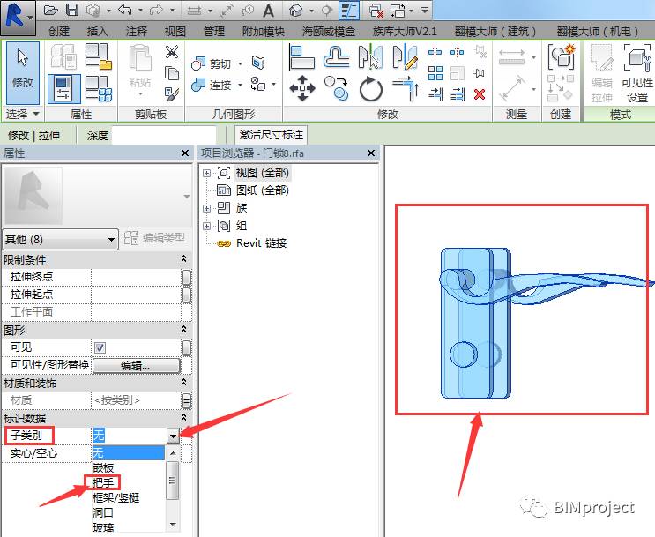Select Mirror - Pick Axis tool
655x537 pixels.
370,57
